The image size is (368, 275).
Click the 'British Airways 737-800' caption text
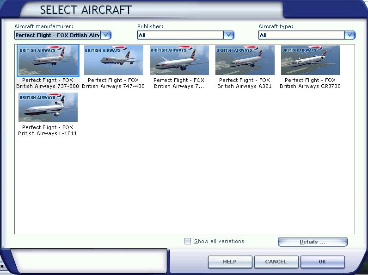pos(48,86)
